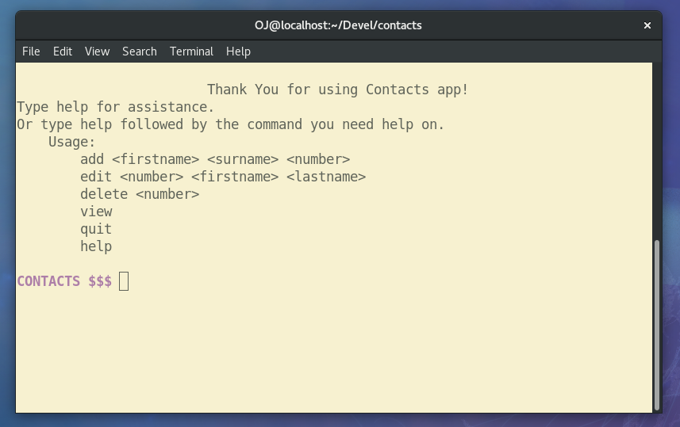This screenshot has width=680, height=427.
Task: Click the terminal vertical scrollbar handle
Action: tap(657, 325)
